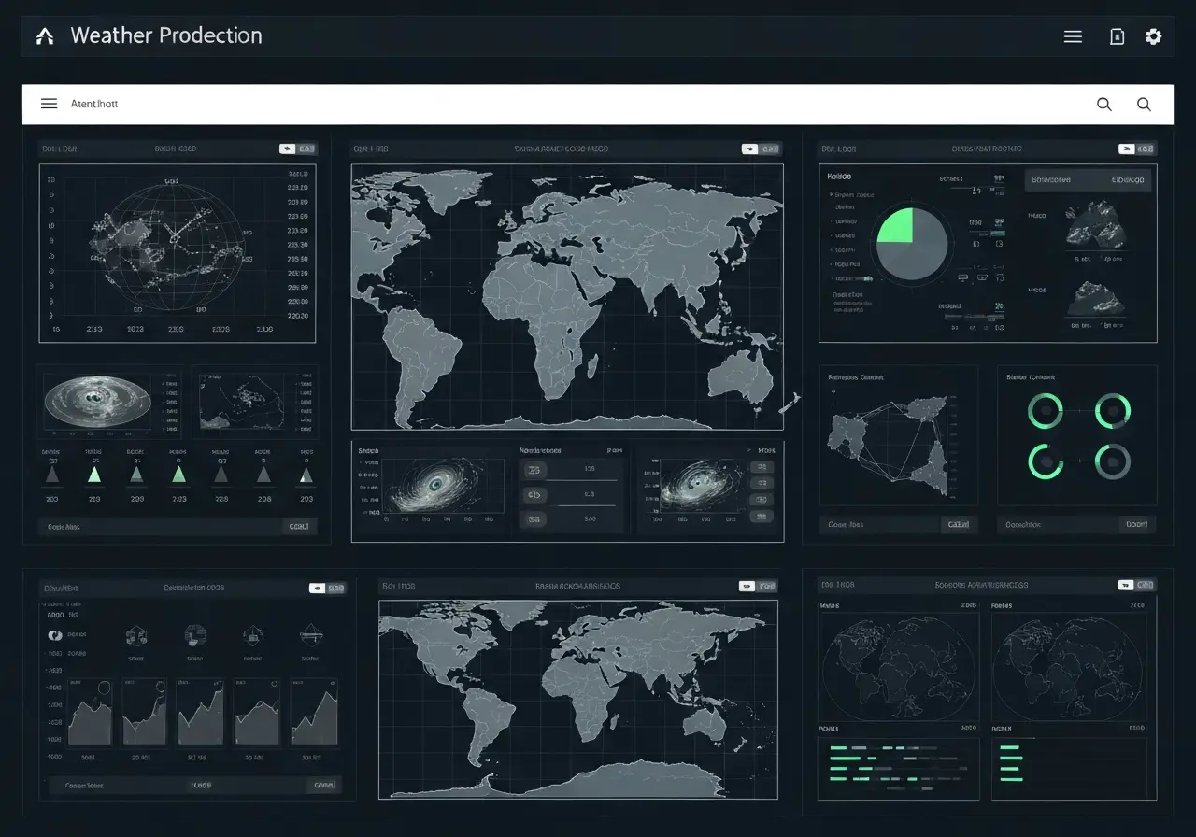Viewport: 1196px width, 837px height.
Task: Click the first icon above the mini area charts
Action: (x=136, y=637)
